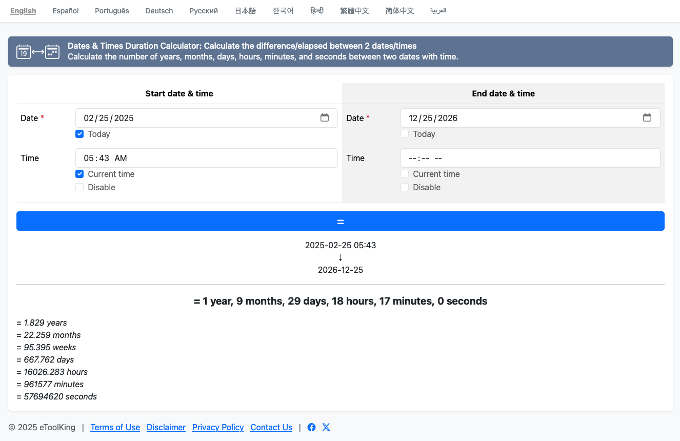Select Deutsch language option
This screenshot has height=441, width=680.
pyautogui.click(x=159, y=11)
